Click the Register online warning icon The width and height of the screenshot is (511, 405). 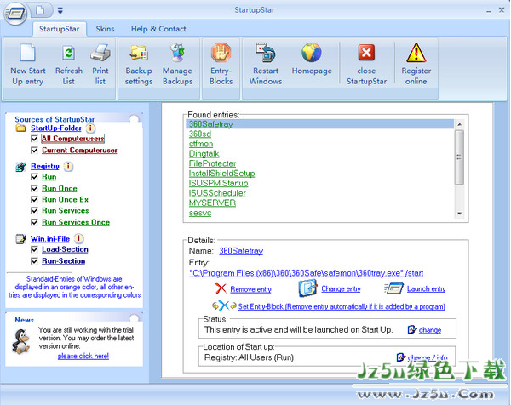416,53
